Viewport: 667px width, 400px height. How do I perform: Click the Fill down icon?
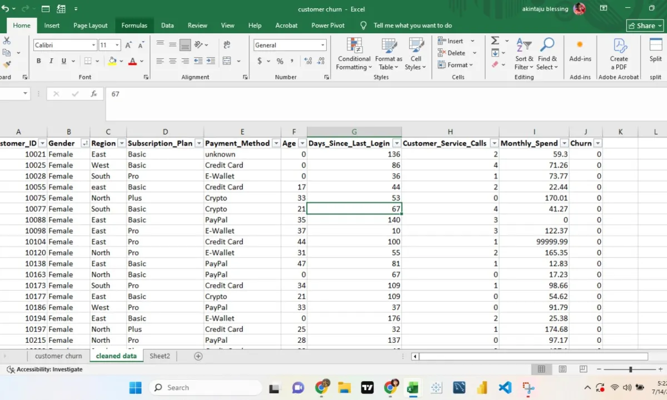tap(495, 53)
